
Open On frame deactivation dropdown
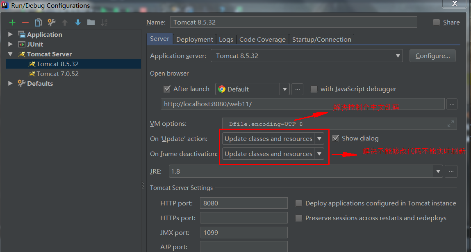tap(319, 154)
